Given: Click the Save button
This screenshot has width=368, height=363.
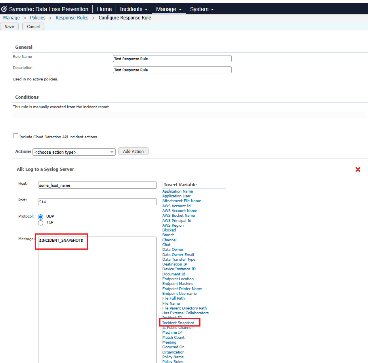Looking at the screenshot, I should click(x=10, y=27).
